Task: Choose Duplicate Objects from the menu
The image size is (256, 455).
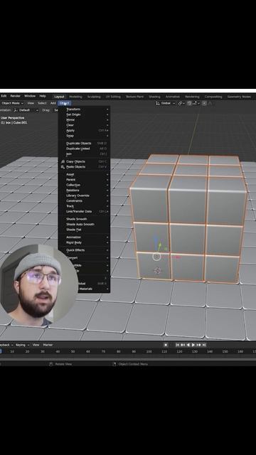Action: point(84,144)
